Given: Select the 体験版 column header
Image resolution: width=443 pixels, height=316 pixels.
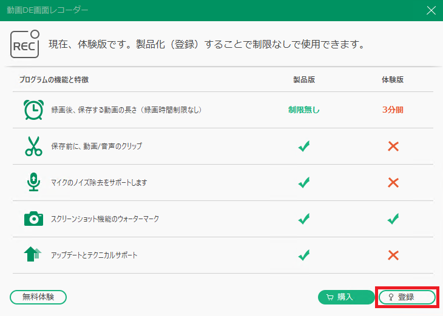Looking at the screenshot, I should pos(393,80).
